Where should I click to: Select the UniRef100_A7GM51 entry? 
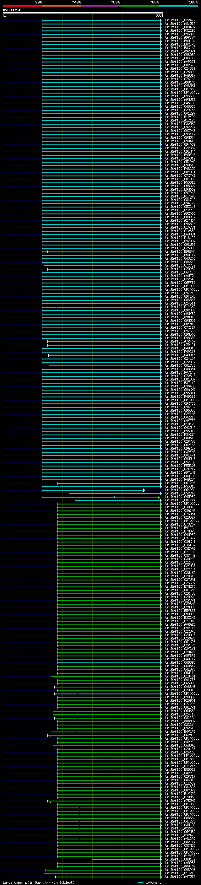(180, 514)
